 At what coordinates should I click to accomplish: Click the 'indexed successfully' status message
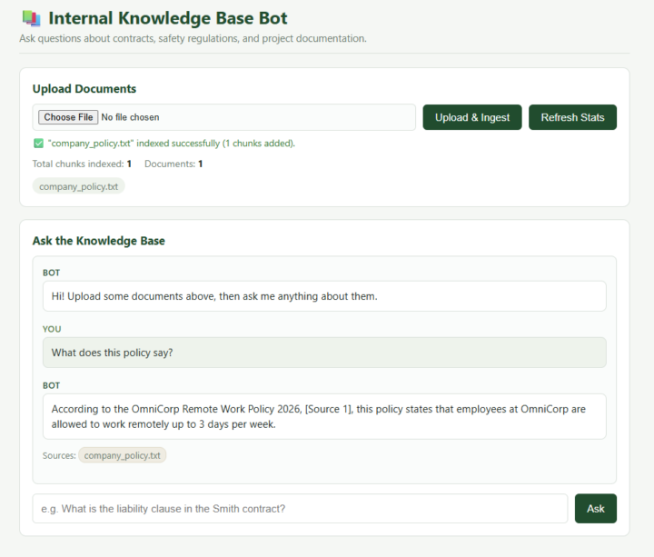click(172, 144)
